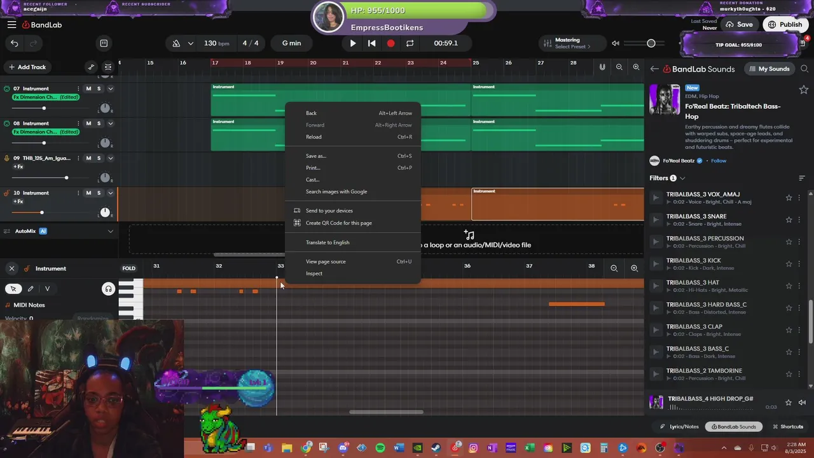This screenshot has height=458, width=814.
Task: Solo track 07 Instrument
Action: [x=99, y=88]
